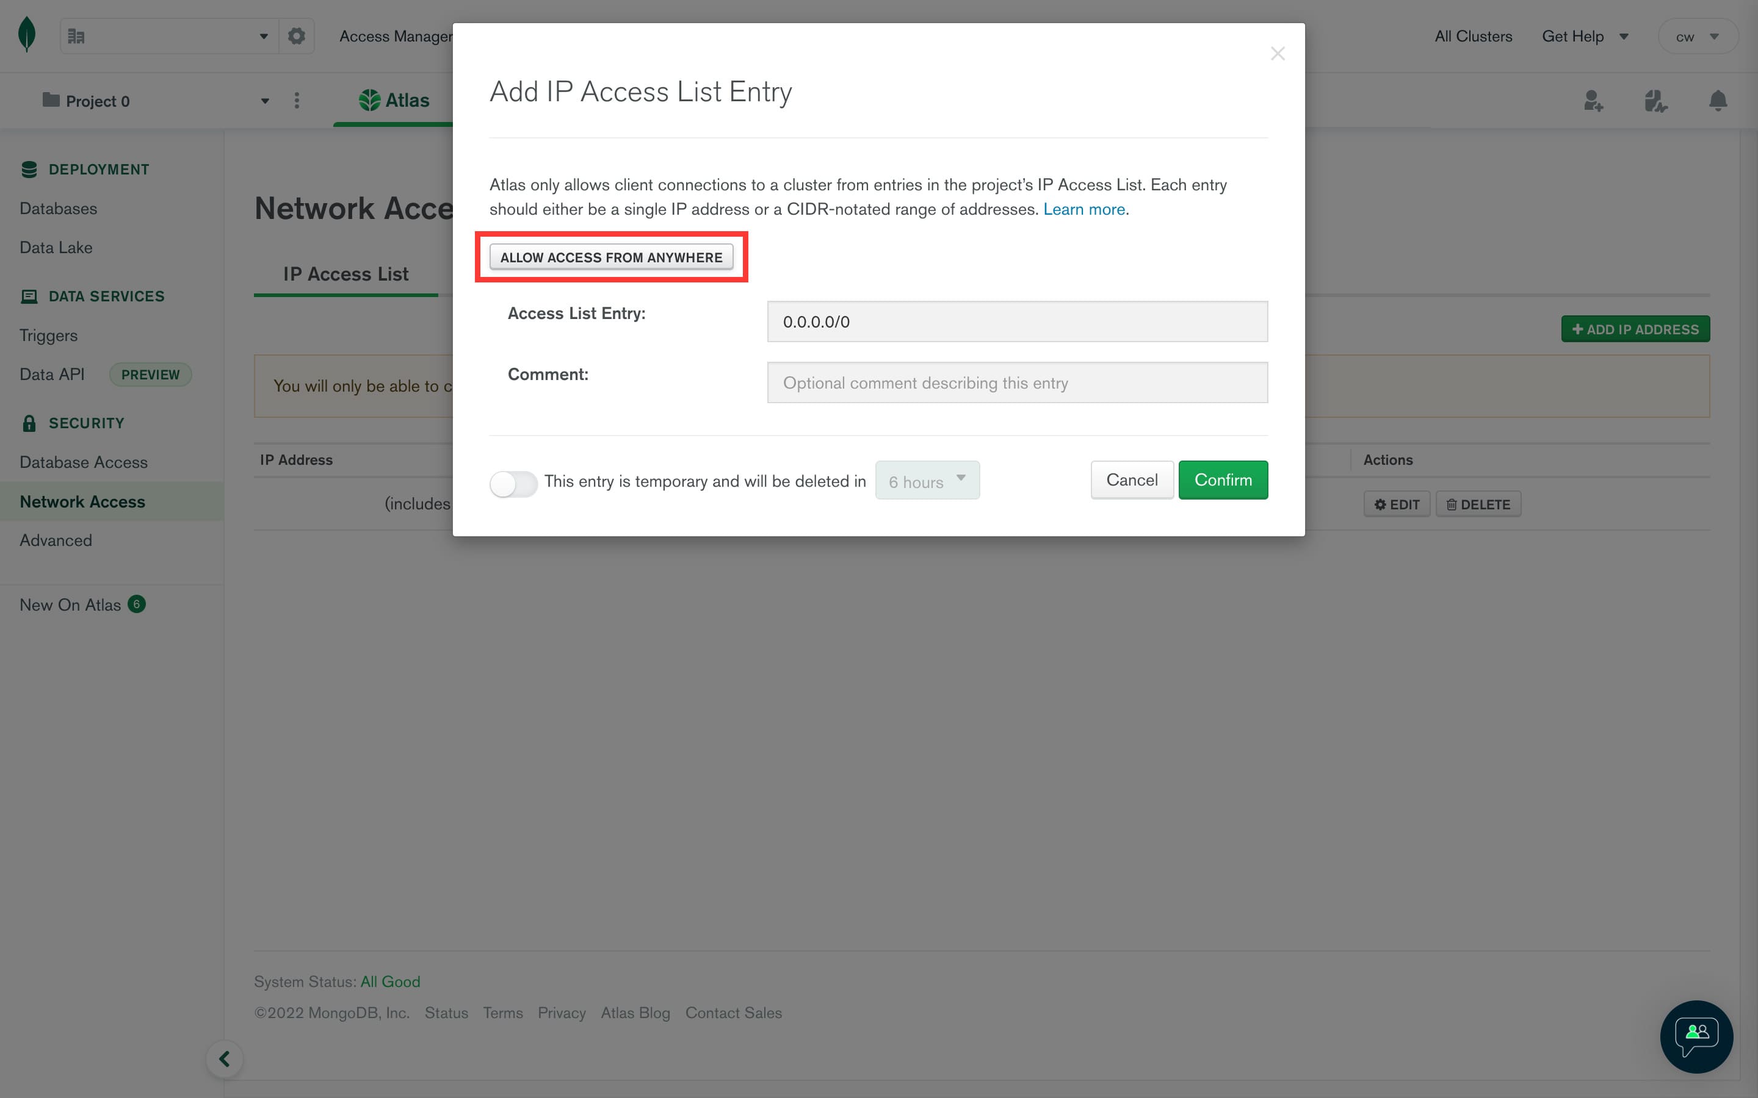Open the support chat bubble
The height and width of the screenshot is (1098, 1758).
pyautogui.click(x=1696, y=1036)
